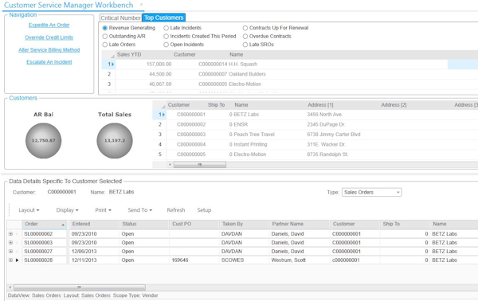The width and height of the screenshot is (478, 301).
Task: Select customer C000000002 ENSR row
Action: click(315, 124)
